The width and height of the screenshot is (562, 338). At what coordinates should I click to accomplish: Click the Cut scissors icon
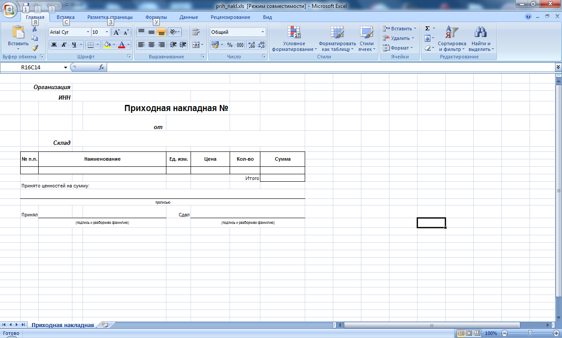[35, 29]
